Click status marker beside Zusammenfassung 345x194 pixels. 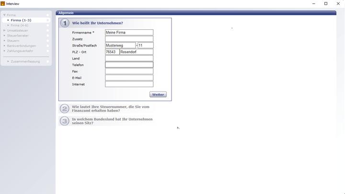(48, 61)
